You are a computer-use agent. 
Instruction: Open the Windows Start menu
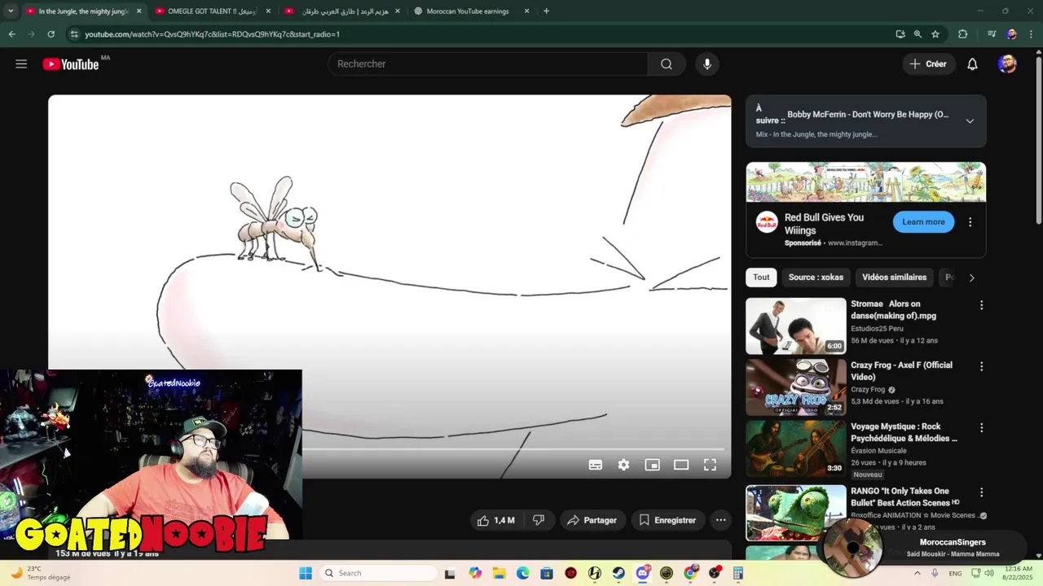306,573
